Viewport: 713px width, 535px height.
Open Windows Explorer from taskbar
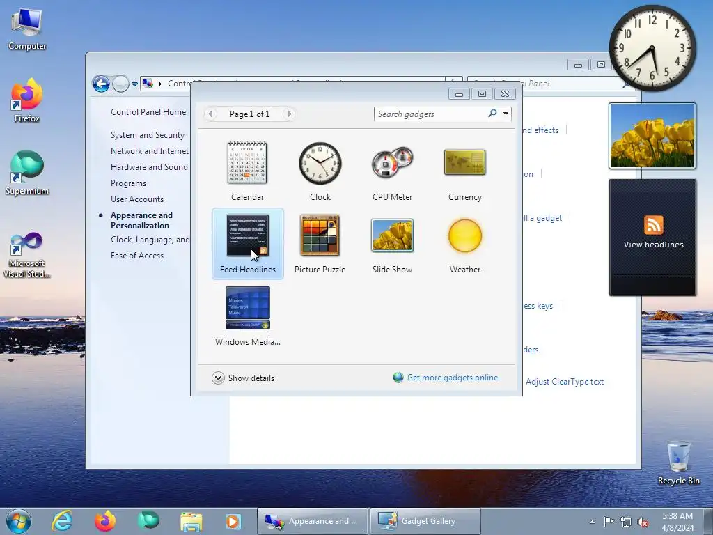191,521
